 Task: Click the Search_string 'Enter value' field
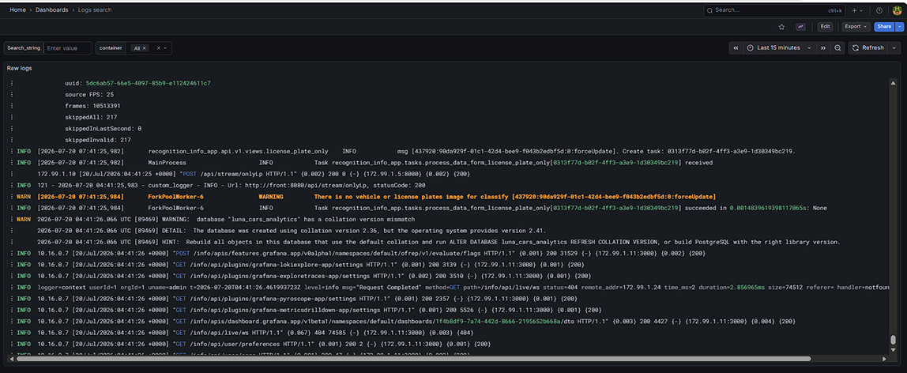[x=68, y=48]
